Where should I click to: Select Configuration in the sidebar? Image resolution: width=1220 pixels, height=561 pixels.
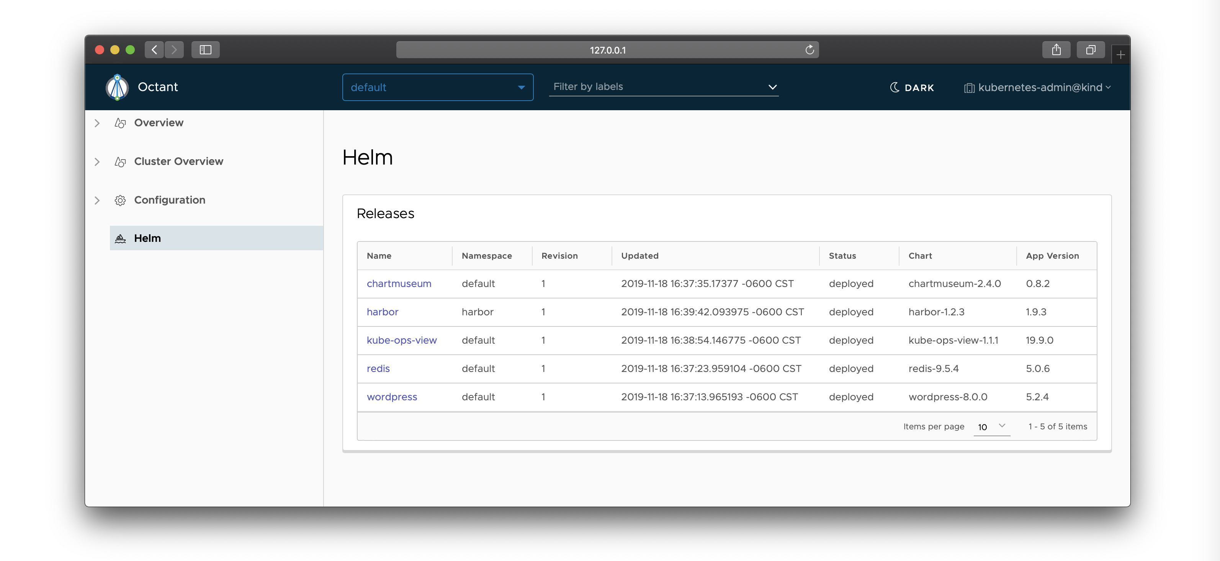170,200
